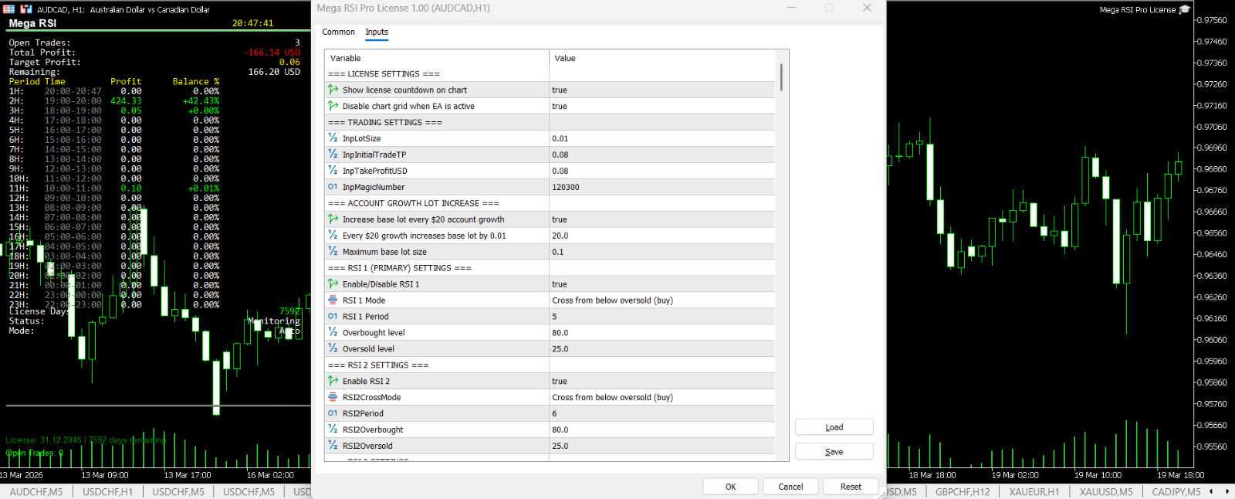Image resolution: width=1235 pixels, height=499 pixels.
Task: Select the '=== ACCOUNT GROWTH LOT INCREASE ===' row
Action: tap(550, 203)
